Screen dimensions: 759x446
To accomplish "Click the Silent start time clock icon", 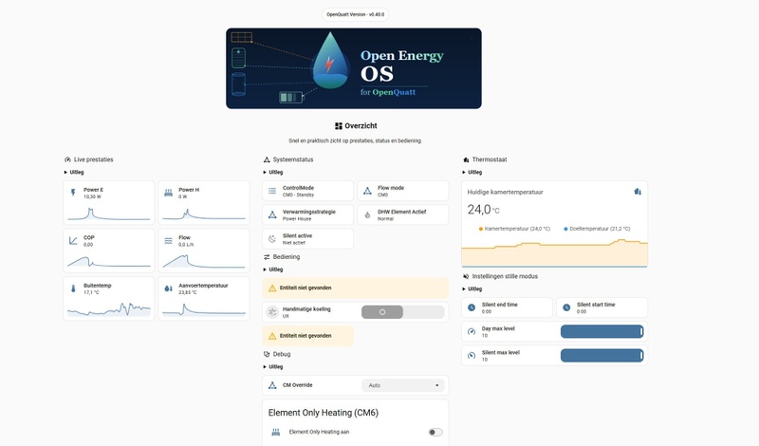I will coord(566,307).
